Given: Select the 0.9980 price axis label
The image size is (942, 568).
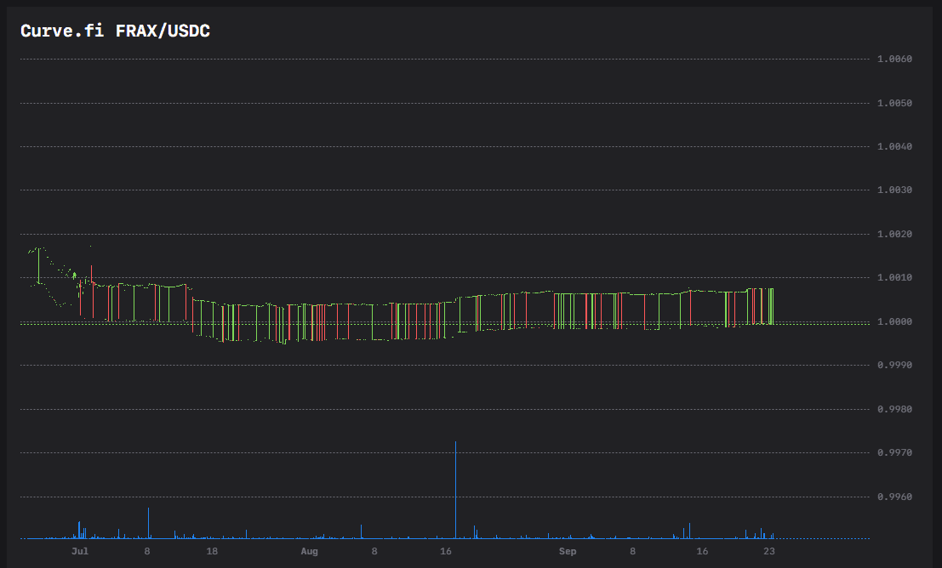Looking at the screenshot, I should tap(894, 409).
